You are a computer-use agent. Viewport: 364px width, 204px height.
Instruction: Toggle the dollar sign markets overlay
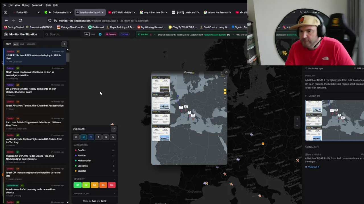[98, 137]
